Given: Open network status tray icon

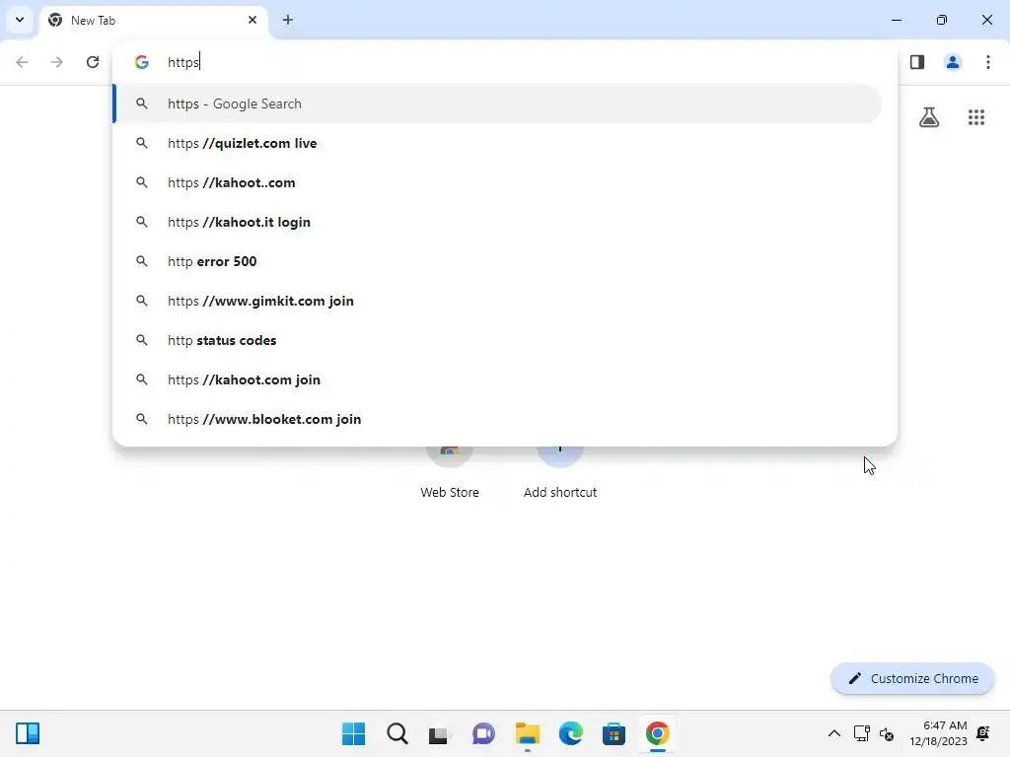Looking at the screenshot, I should [x=861, y=733].
